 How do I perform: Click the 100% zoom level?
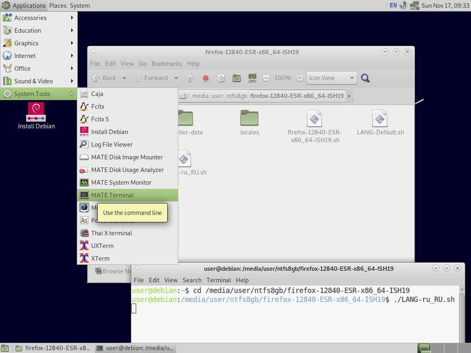[283, 78]
